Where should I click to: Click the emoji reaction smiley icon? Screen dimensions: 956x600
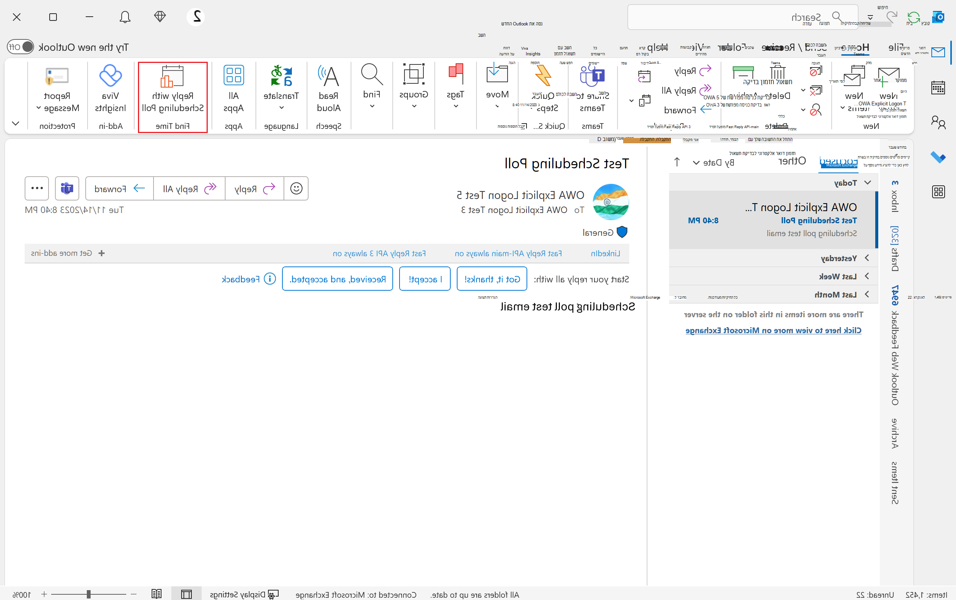(296, 188)
